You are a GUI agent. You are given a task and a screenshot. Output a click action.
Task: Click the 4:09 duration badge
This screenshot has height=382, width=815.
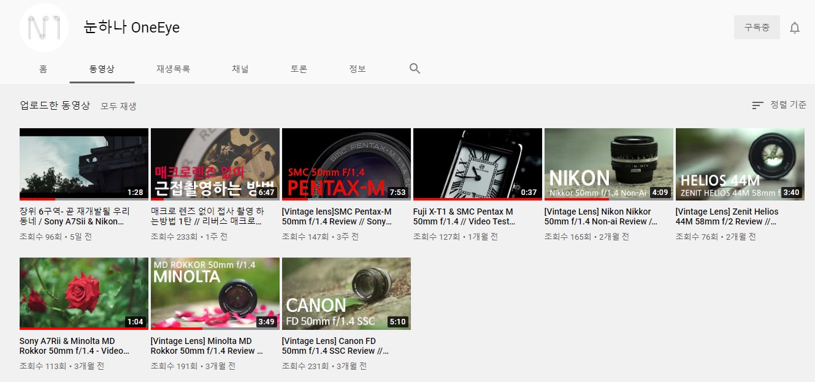(660, 192)
